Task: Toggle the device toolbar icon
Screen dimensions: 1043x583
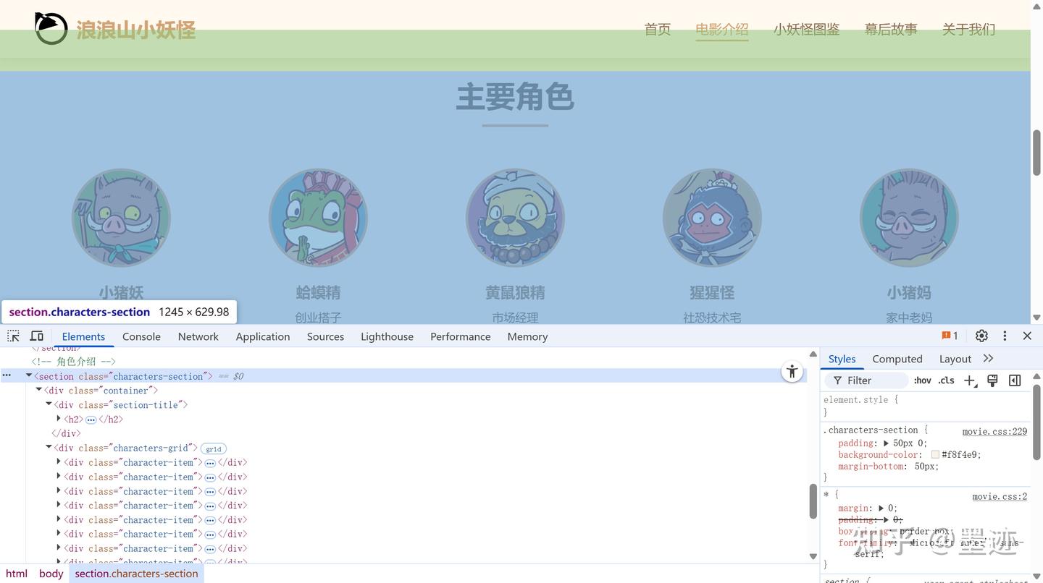Action: click(36, 336)
